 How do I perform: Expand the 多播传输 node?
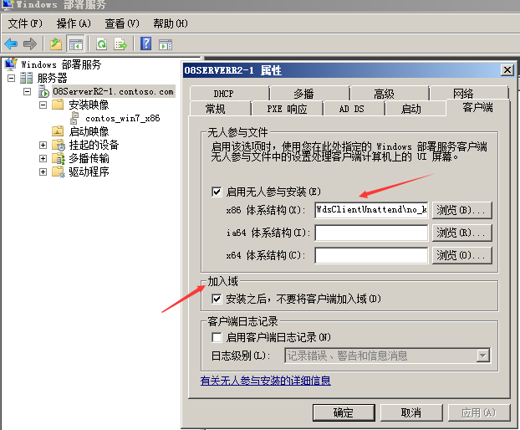tap(43, 159)
